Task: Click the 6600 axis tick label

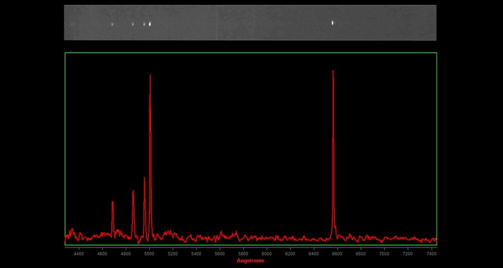Action: click(x=337, y=254)
